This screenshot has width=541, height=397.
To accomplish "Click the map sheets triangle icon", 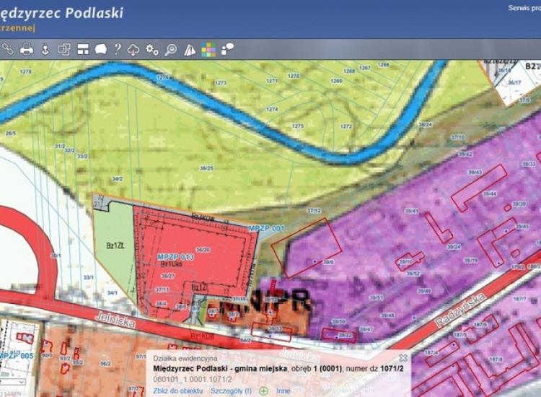I will pos(190,50).
